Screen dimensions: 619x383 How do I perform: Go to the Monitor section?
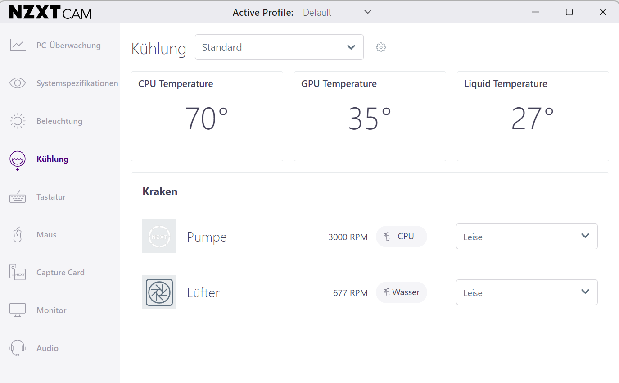60,310
